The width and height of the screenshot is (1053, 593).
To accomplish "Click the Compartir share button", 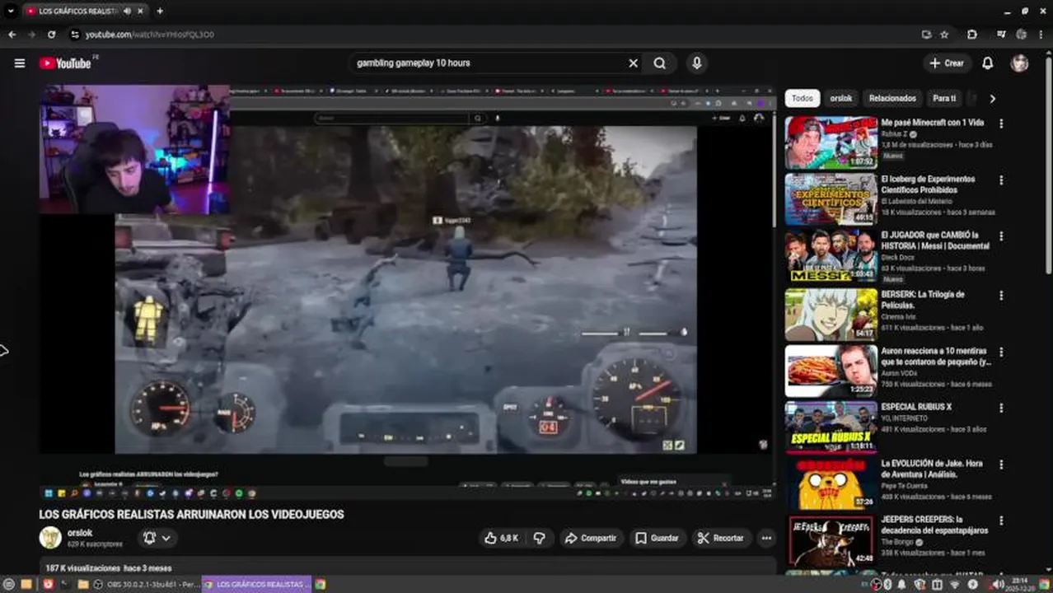I will click(590, 538).
